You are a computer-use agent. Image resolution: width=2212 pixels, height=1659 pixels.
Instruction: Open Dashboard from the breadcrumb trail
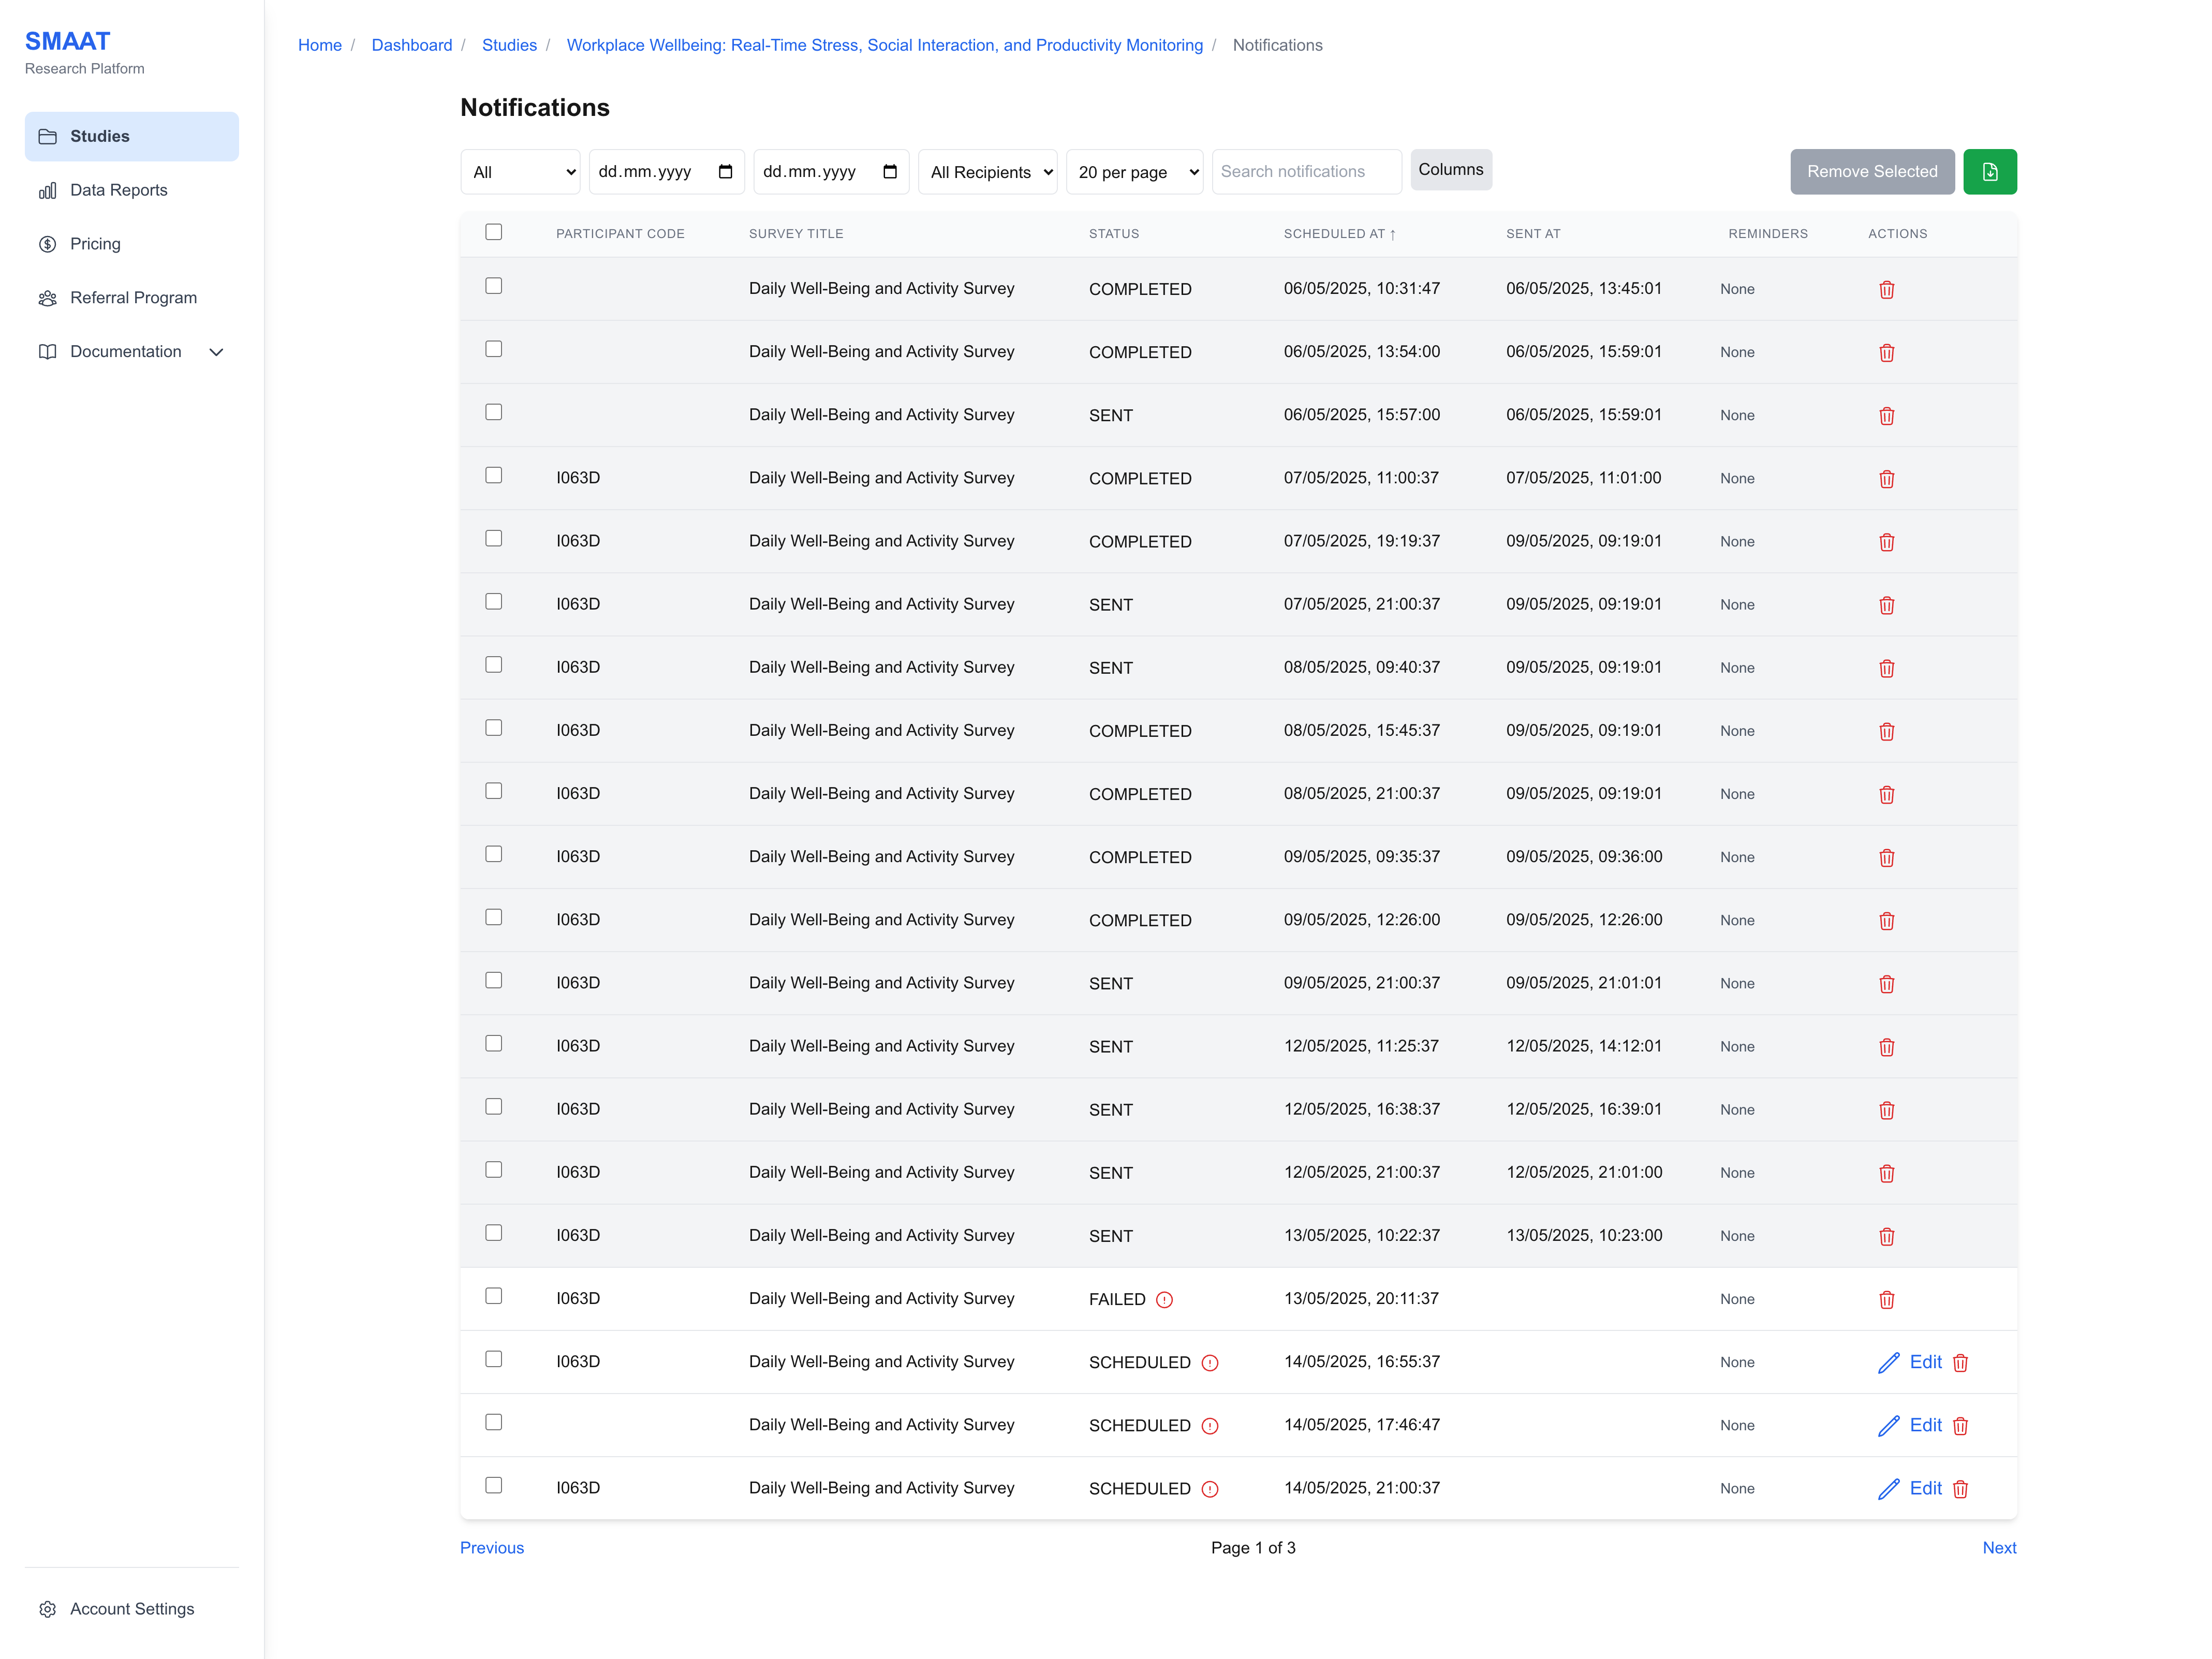[412, 45]
